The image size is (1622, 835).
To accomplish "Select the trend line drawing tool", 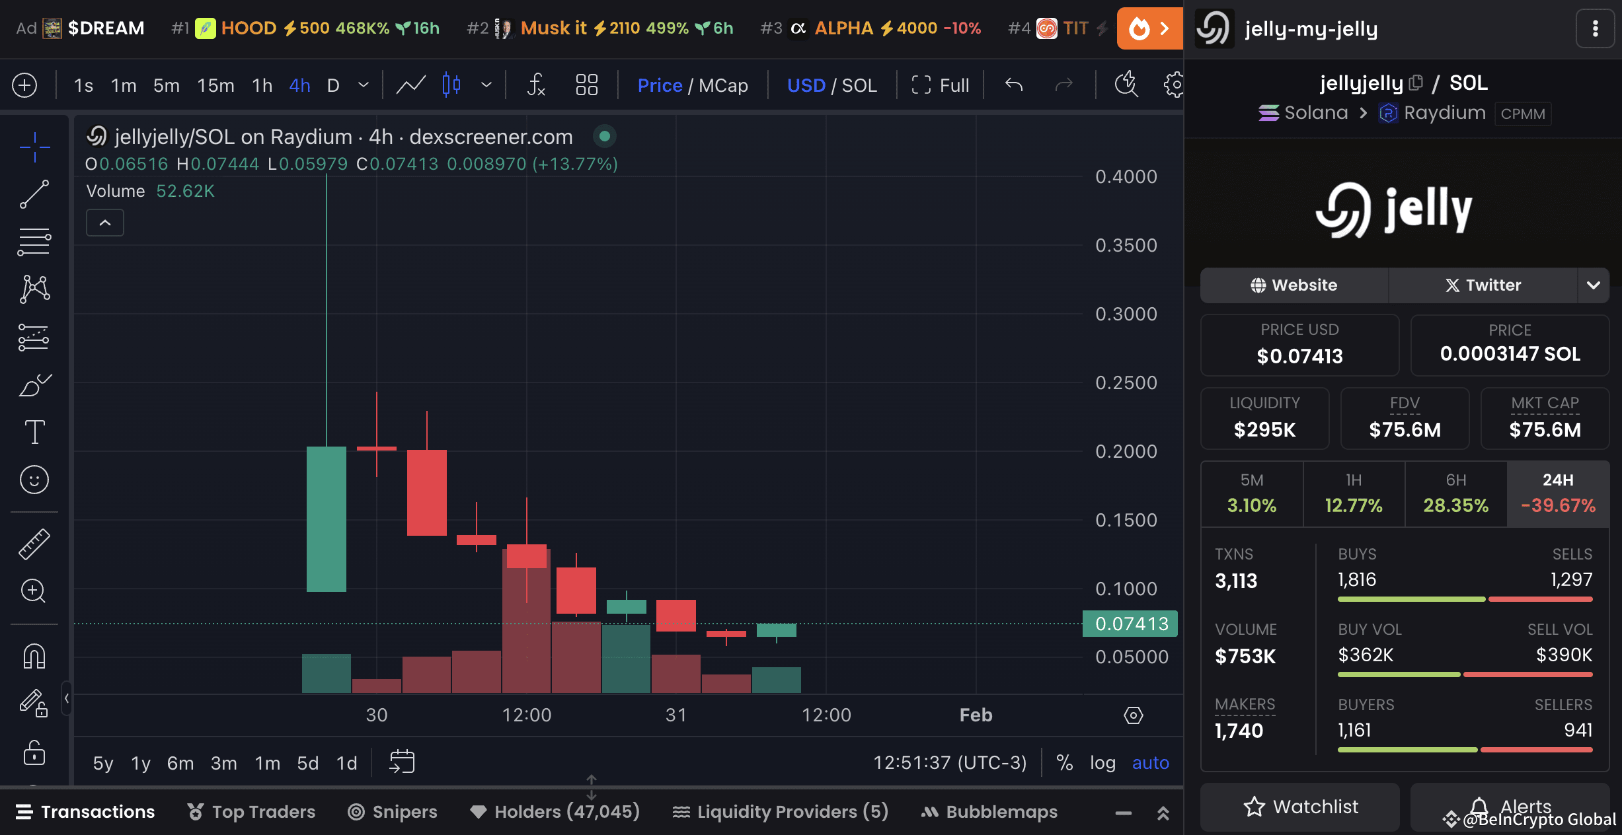I will (x=33, y=194).
